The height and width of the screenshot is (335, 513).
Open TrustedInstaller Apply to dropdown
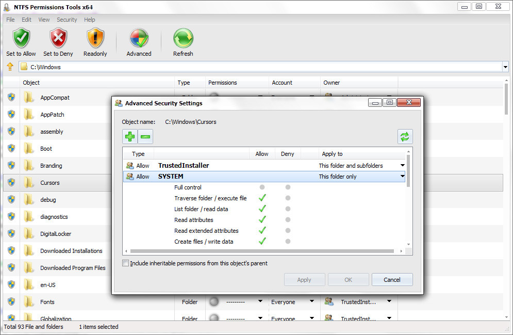point(403,165)
